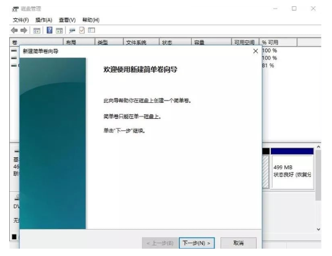
Task: Click the Disk Management title bar icon
Action: [x=15, y=9]
